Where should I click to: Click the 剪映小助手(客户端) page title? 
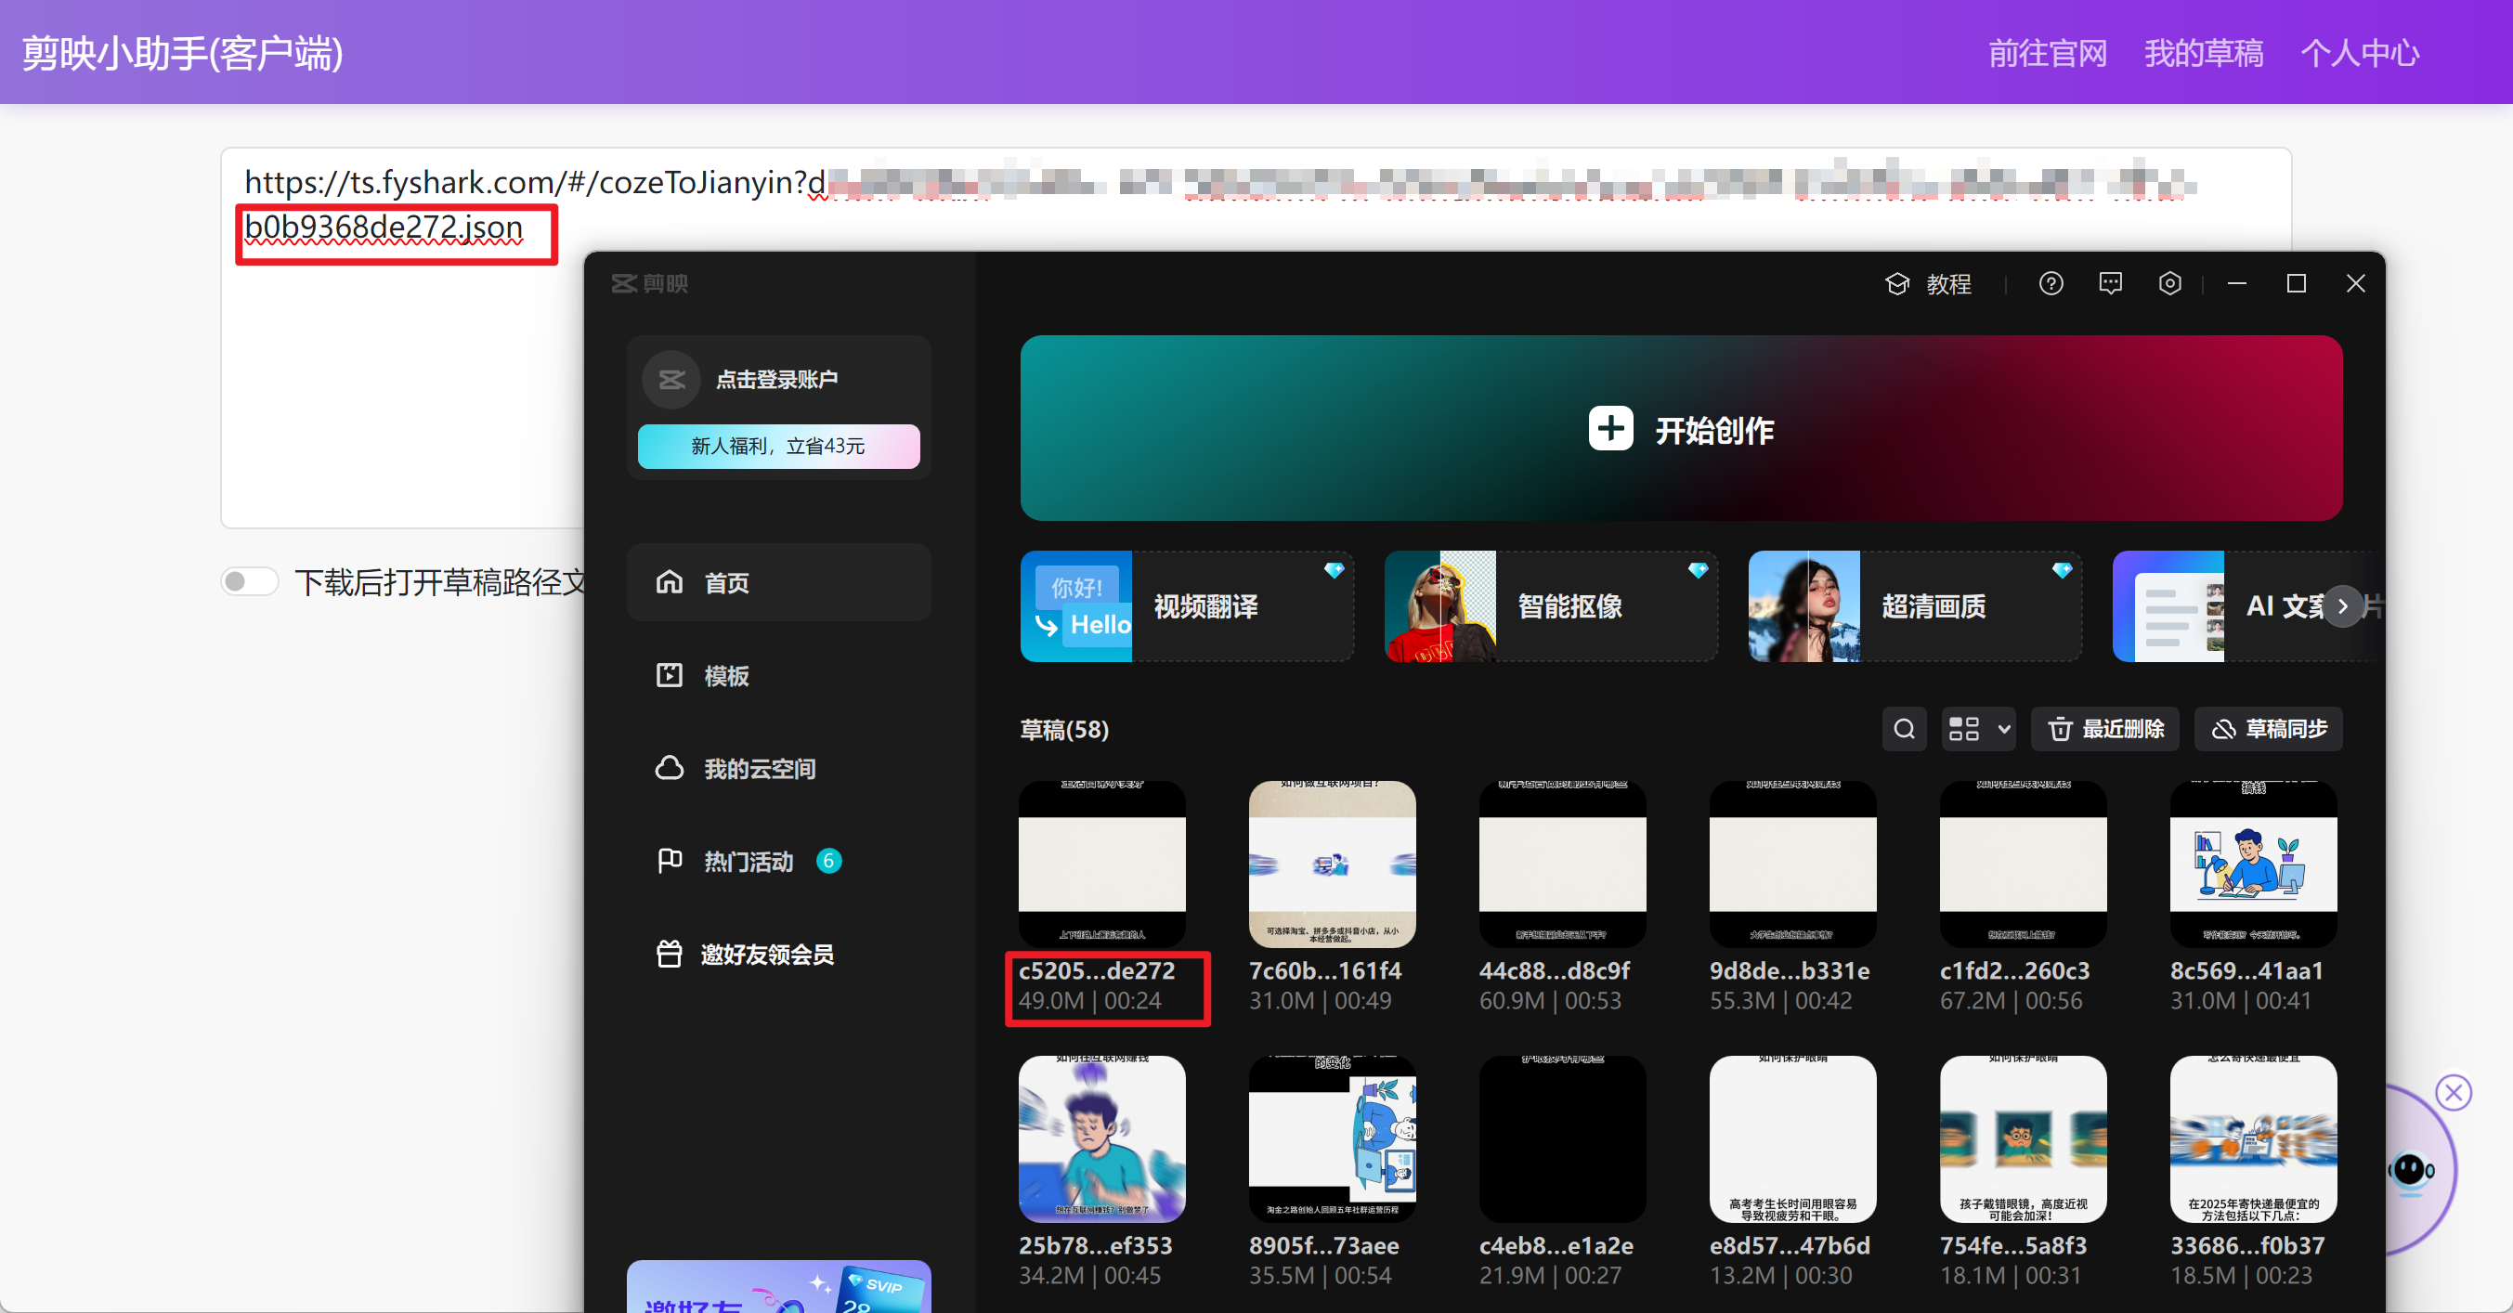(x=182, y=54)
